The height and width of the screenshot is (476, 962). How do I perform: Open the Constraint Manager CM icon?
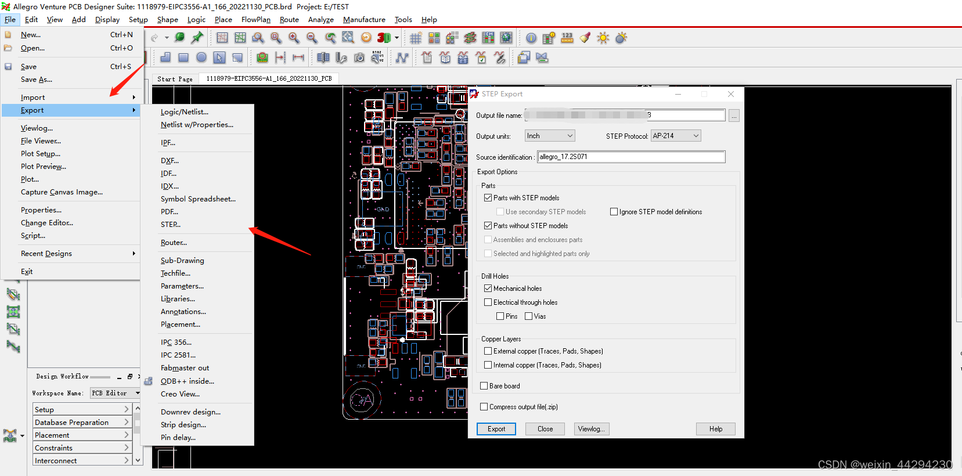488,38
